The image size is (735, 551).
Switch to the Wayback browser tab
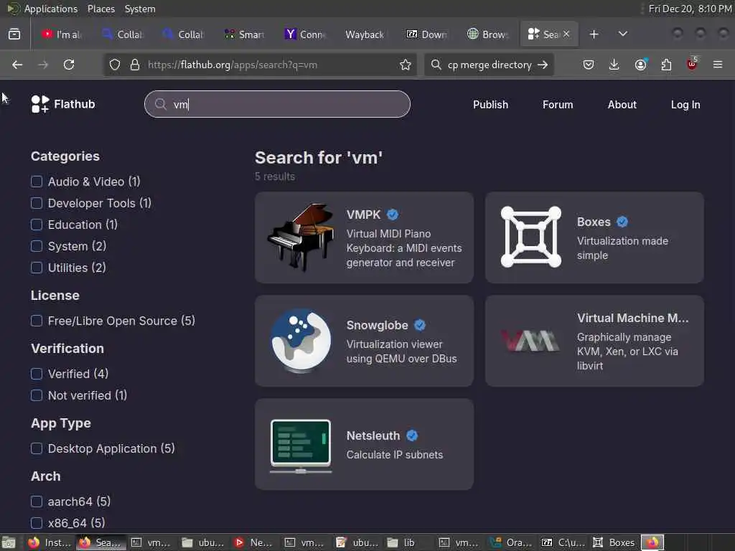click(364, 34)
